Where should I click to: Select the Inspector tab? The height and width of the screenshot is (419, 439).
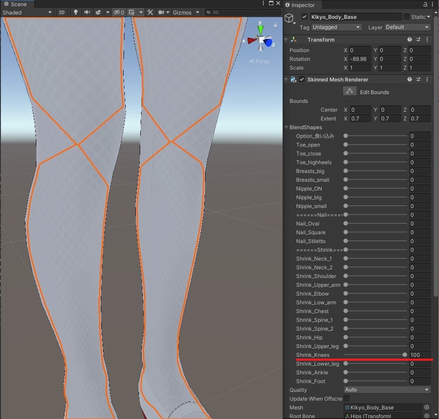point(303,5)
